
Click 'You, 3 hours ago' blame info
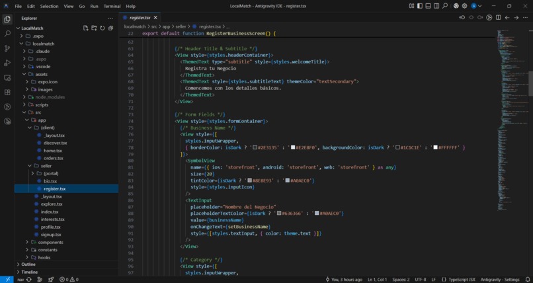click(344, 280)
